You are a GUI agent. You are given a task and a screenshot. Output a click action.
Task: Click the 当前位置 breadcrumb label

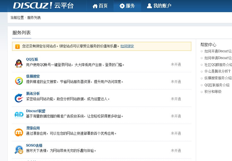pyautogui.click(x=17, y=18)
